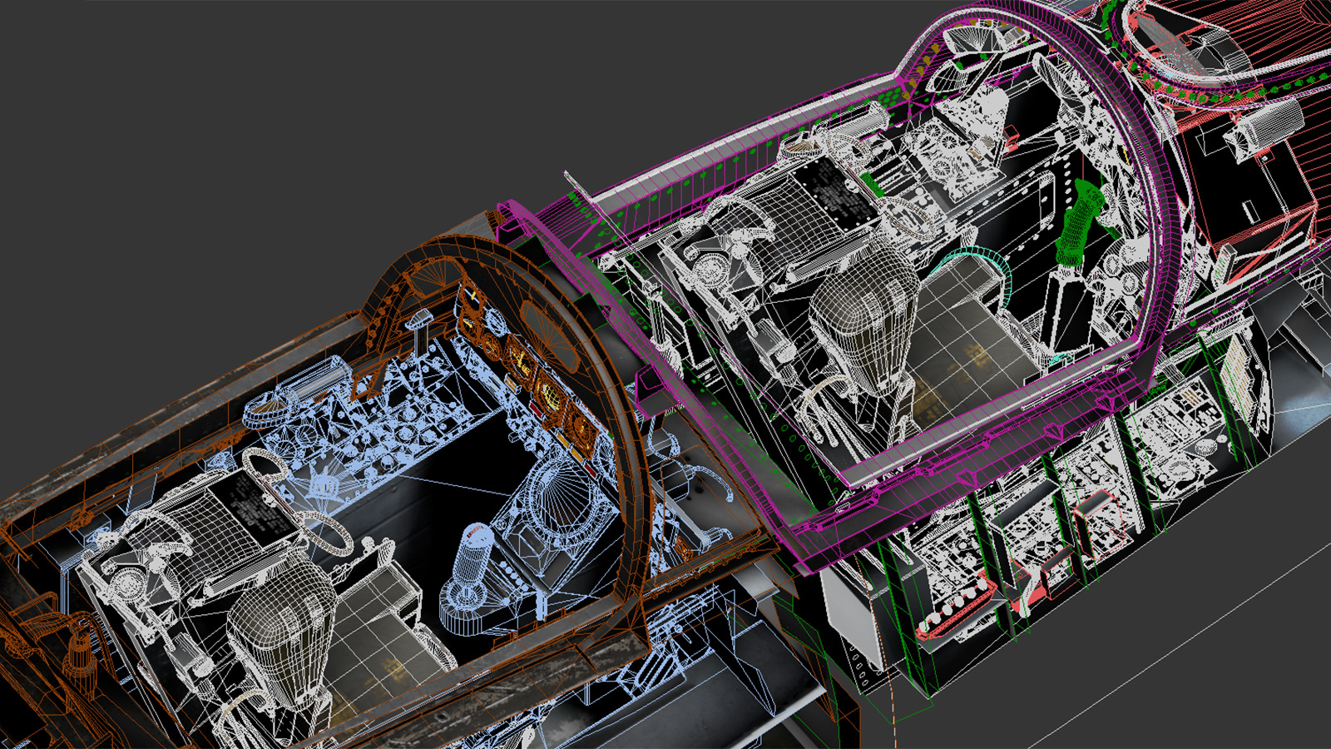
Task: Click empty gray viewport background
Action: pyautogui.click(x=208, y=125)
